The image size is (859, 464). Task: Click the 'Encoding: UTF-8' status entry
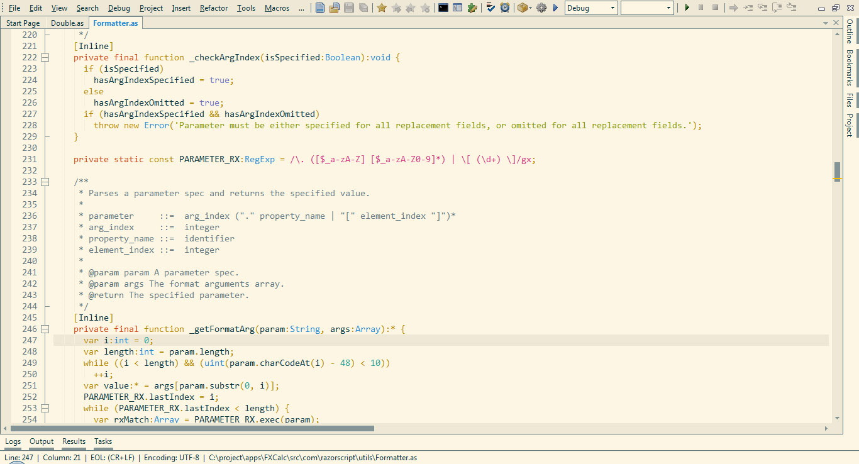pos(171,458)
